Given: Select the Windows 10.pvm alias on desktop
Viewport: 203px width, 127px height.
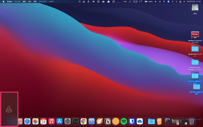Looking at the screenshot, I should coord(195,35).
